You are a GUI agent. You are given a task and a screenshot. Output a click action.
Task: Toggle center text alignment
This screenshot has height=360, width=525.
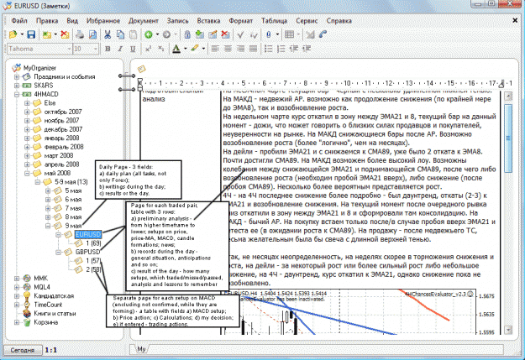pos(228,49)
